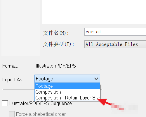Screen dimensions: 146x117
Task: Click the Force alphabetical order label text
Action: (41, 114)
